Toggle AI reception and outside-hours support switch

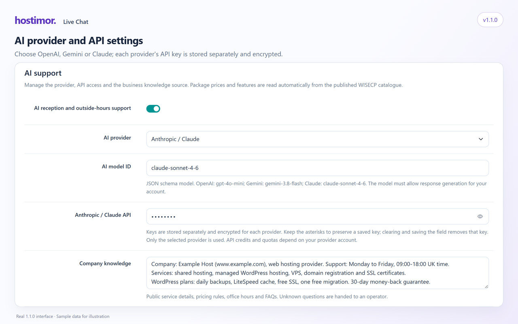tap(153, 109)
